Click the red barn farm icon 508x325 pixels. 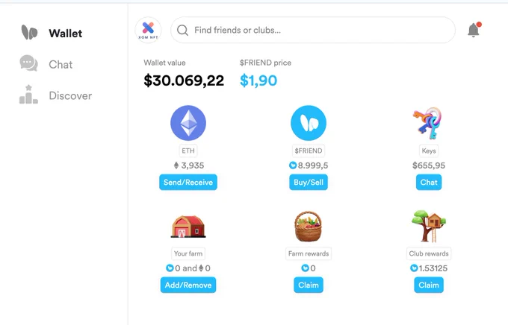pos(188,227)
